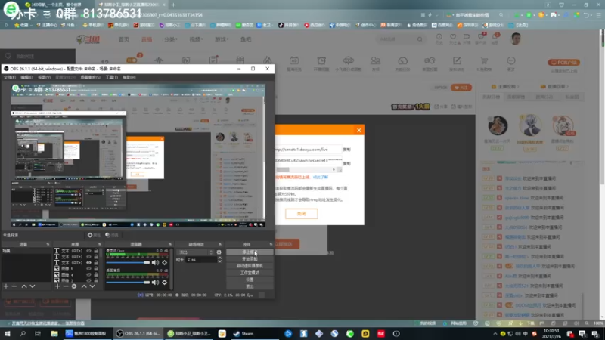This screenshot has height=340, width=605.
Task: Open OBS 场景集合(S) menu
Action: click(x=90, y=78)
